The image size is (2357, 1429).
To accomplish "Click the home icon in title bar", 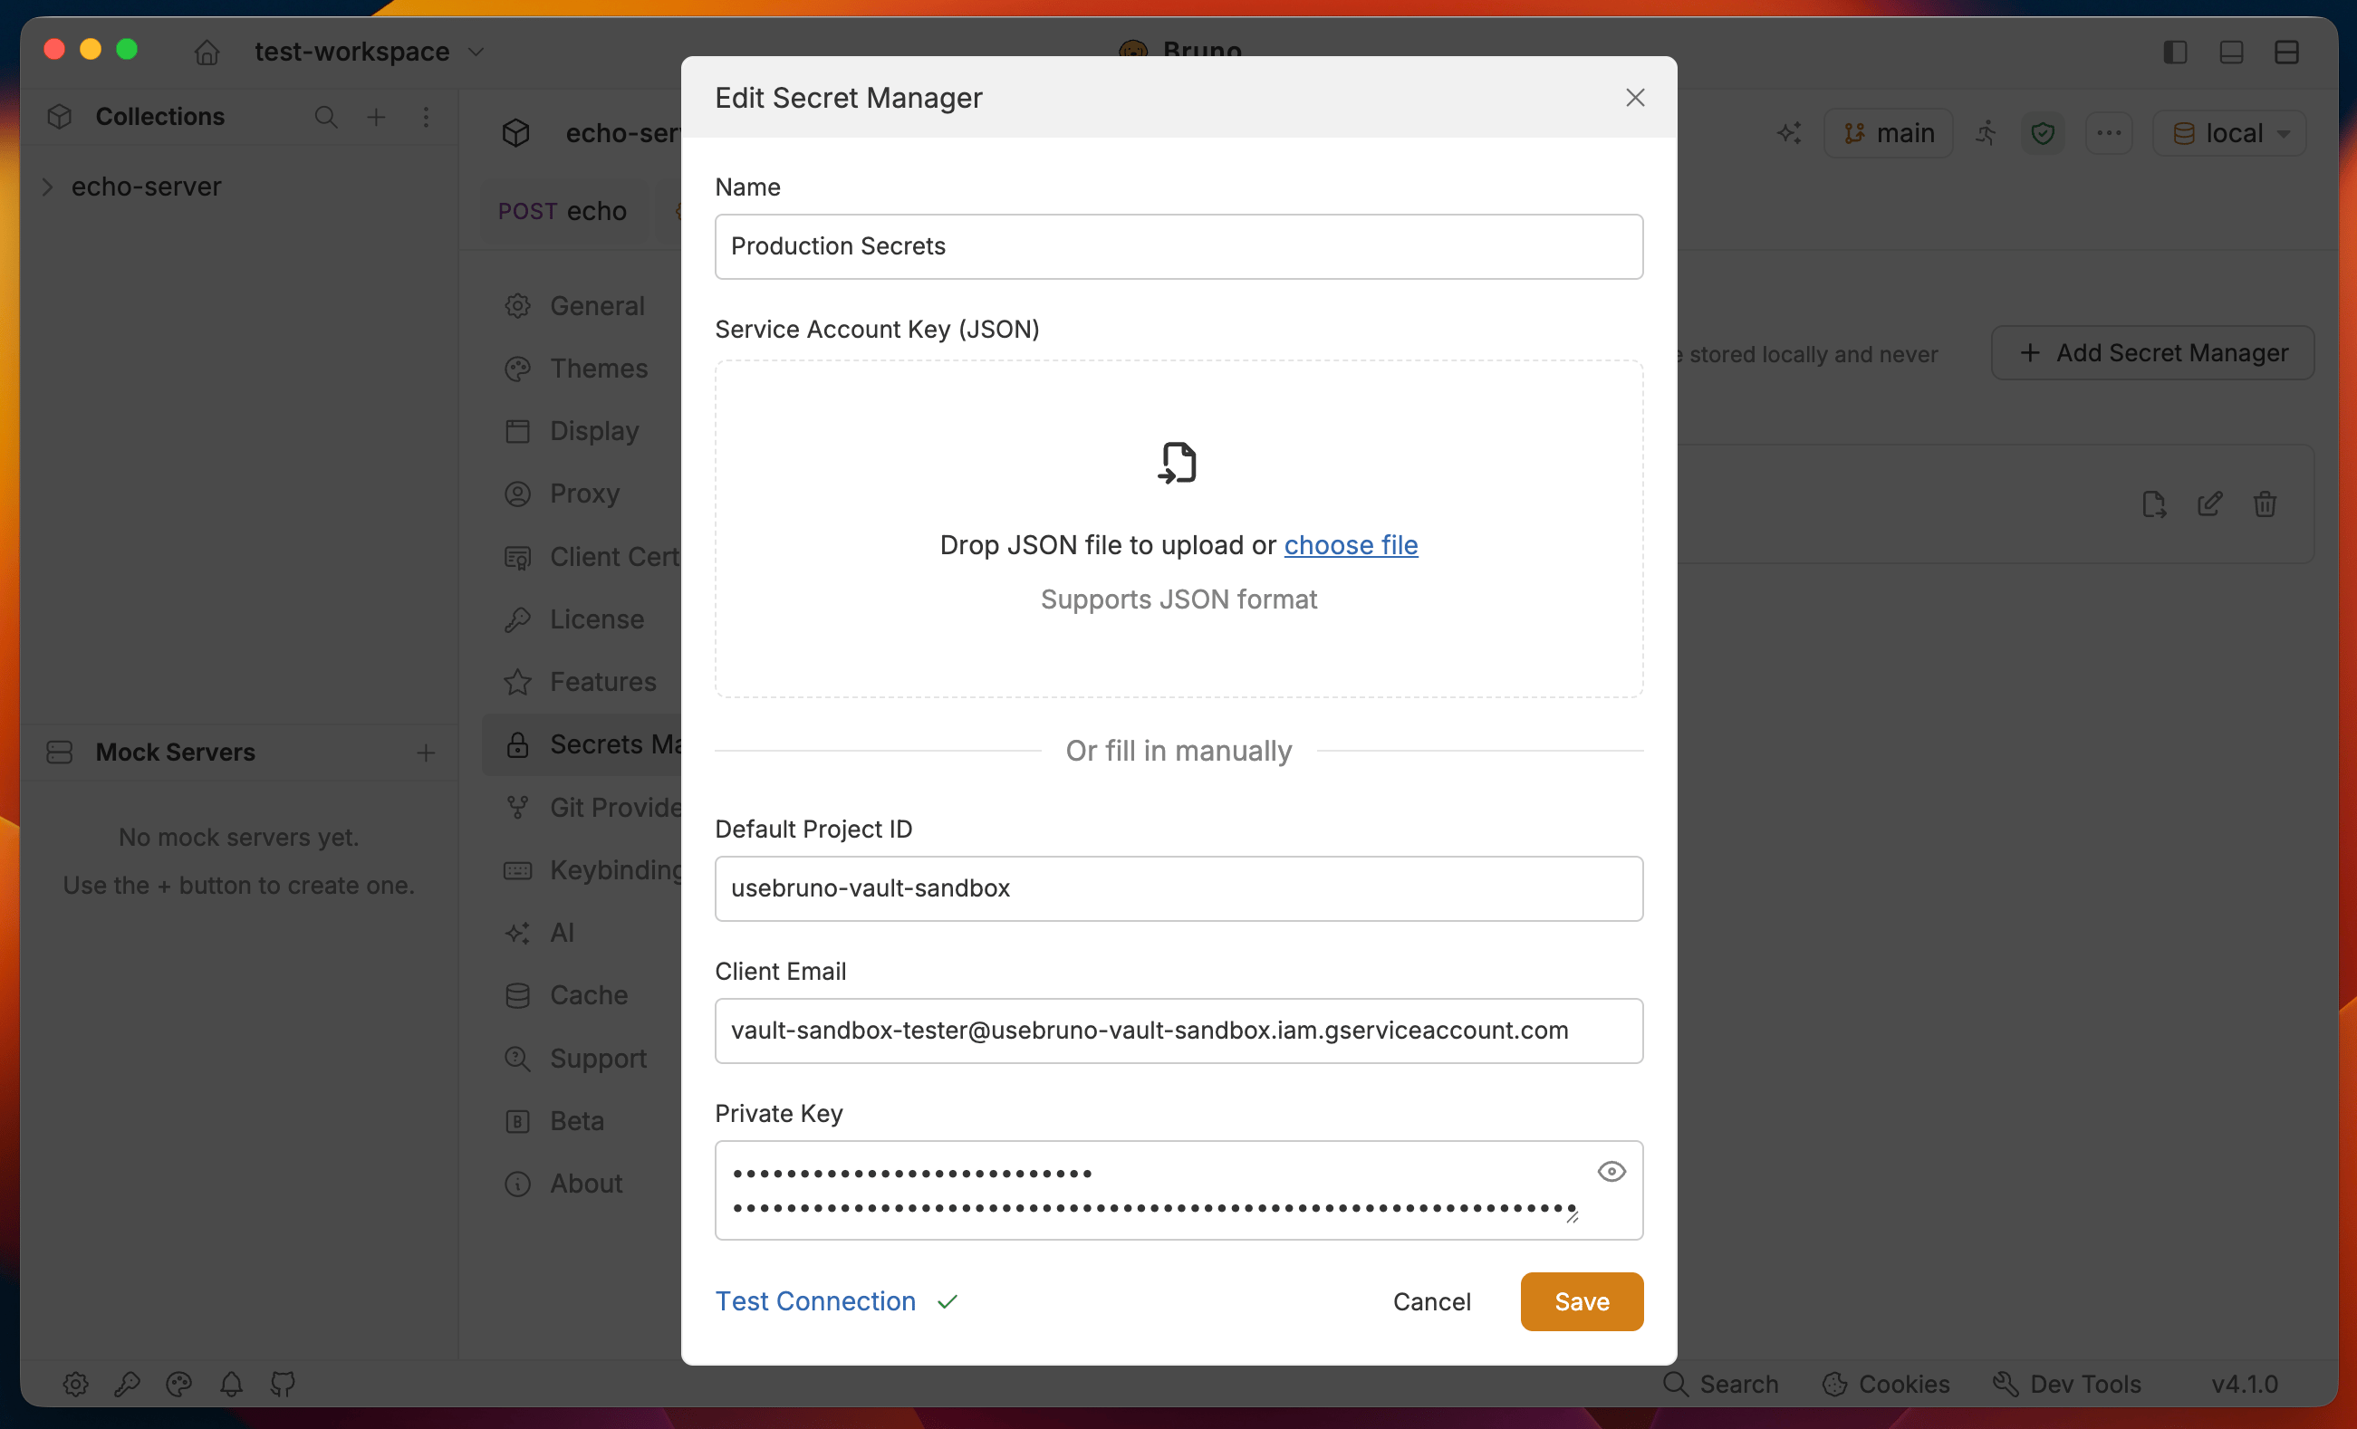I will tap(207, 52).
